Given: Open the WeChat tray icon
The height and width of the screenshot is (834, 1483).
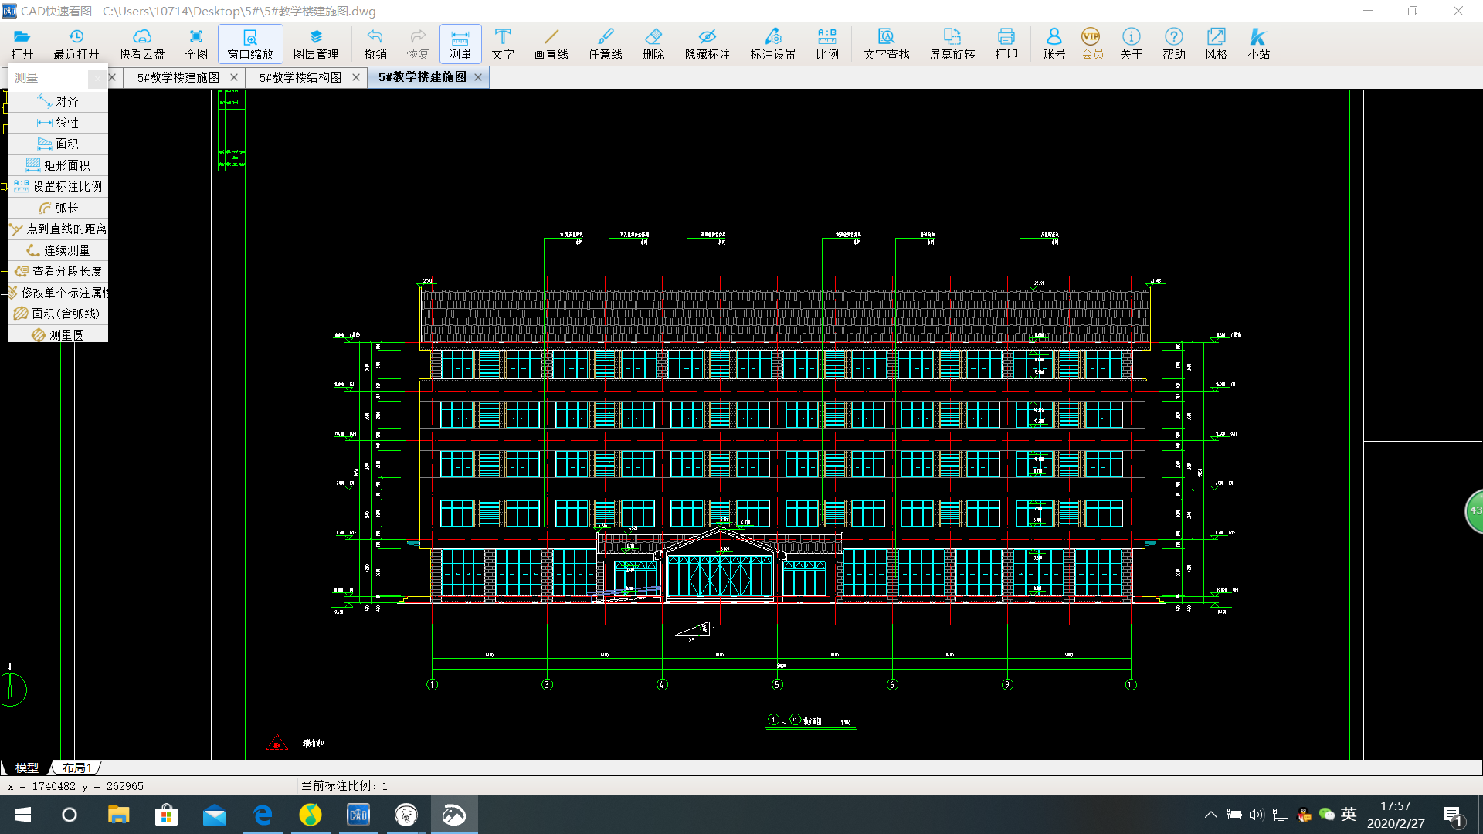Looking at the screenshot, I should pyautogui.click(x=1326, y=815).
